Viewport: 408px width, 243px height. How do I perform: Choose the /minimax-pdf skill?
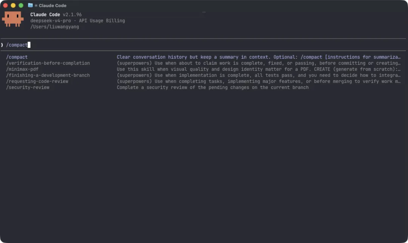pos(22,69)
